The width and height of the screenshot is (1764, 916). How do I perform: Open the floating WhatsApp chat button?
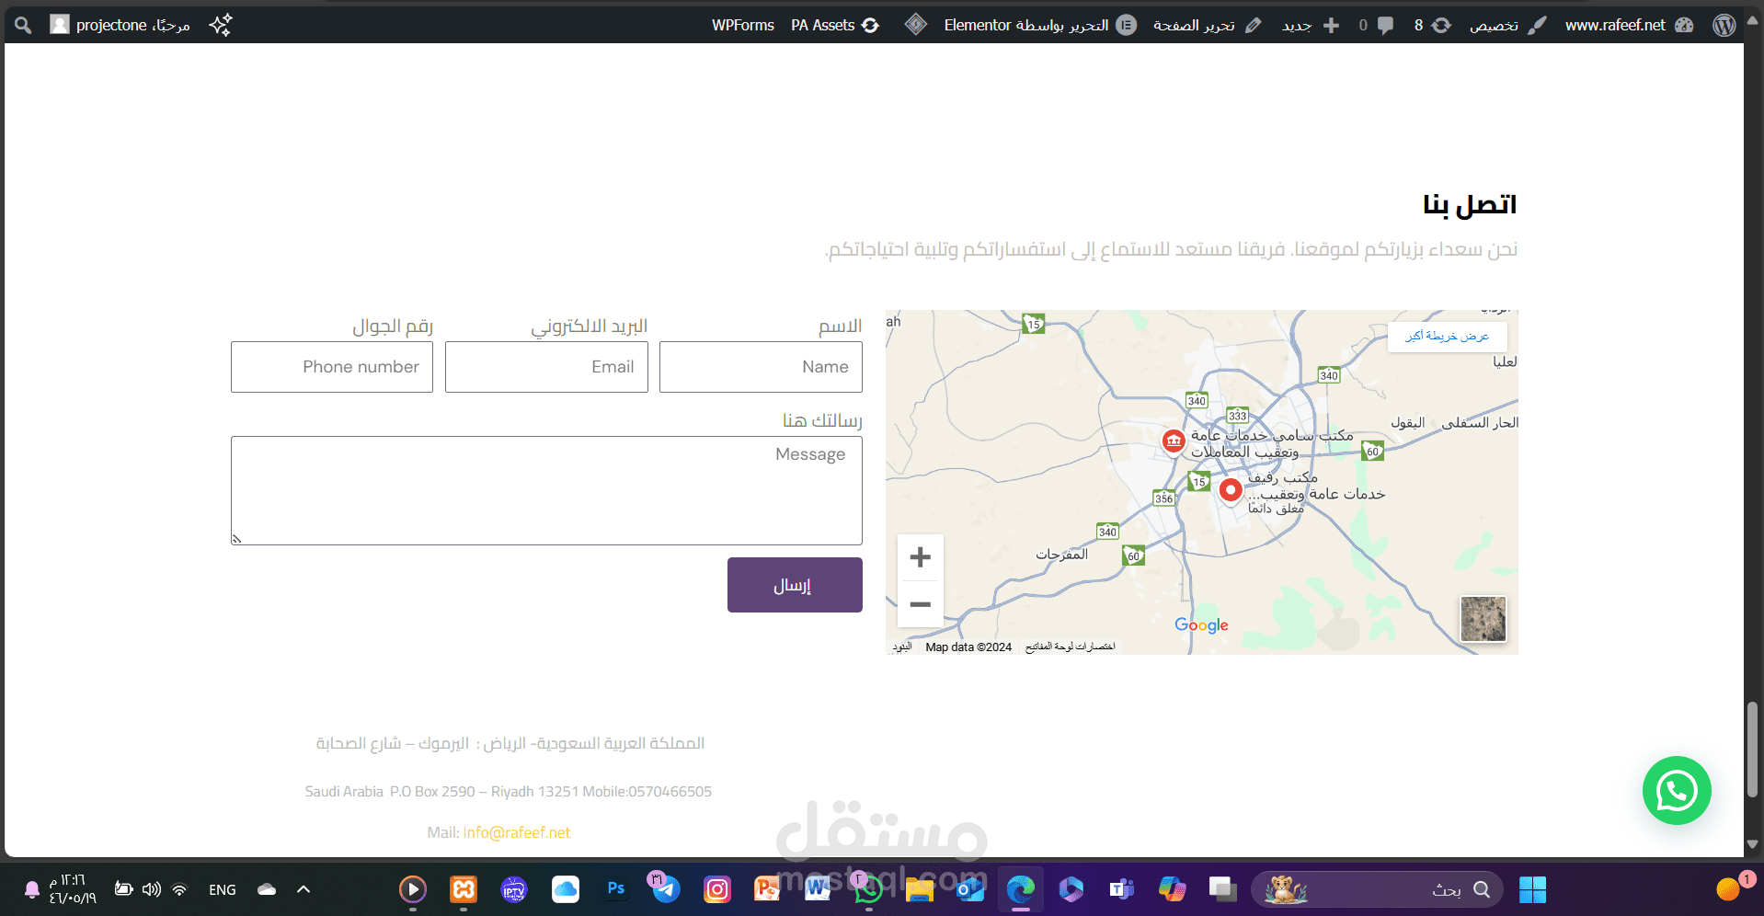(1677, 791)
